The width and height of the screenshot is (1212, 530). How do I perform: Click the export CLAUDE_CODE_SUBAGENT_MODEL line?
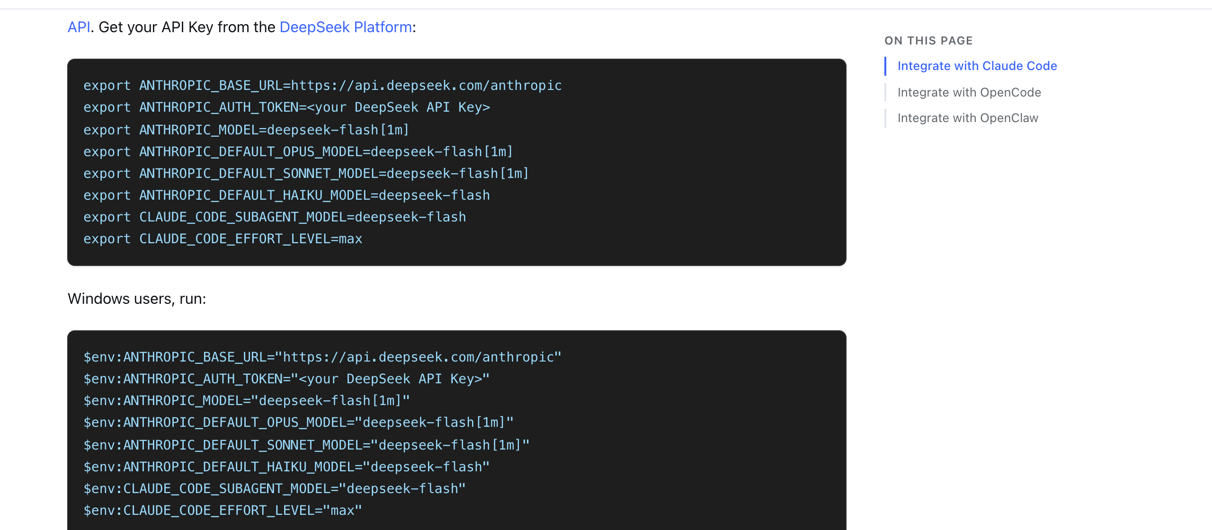(x=275, y=217)
